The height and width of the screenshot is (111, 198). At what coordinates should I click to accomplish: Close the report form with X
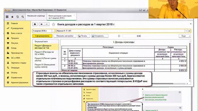click(191, 24)
